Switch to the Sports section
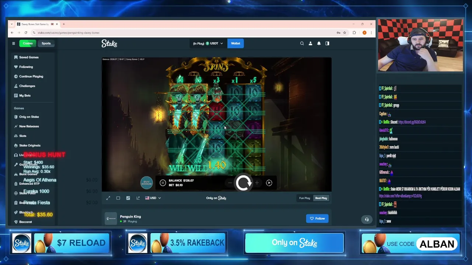Screen dimensions: 472x265 (x=46, y=43)
